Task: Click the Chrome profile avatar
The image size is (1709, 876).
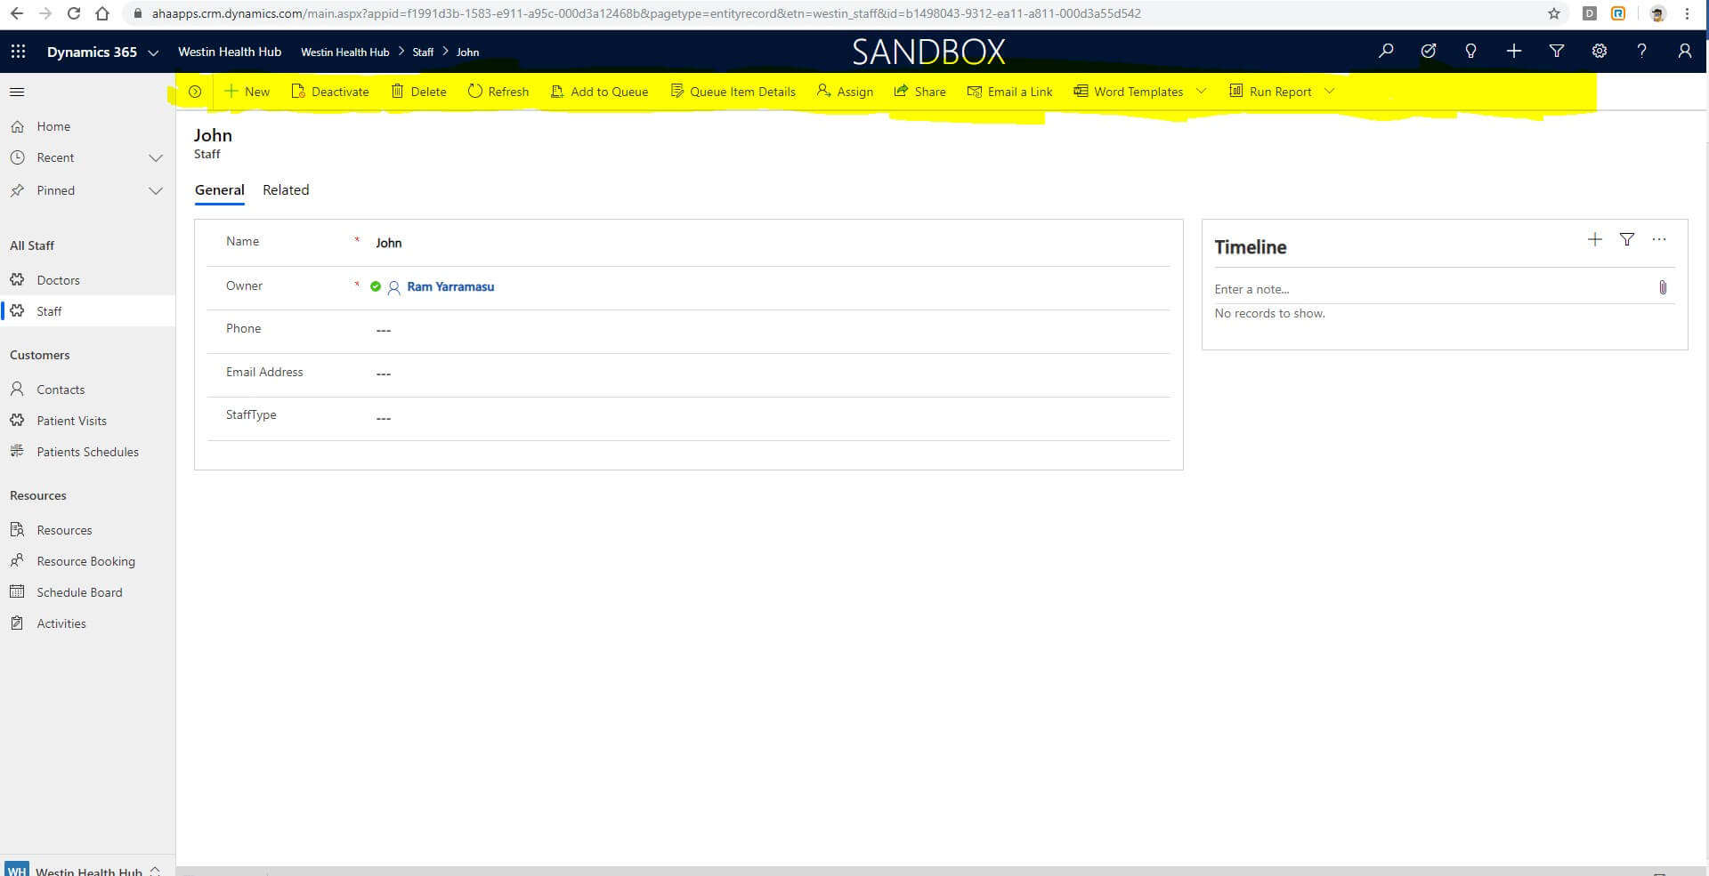Action: 1657,13
